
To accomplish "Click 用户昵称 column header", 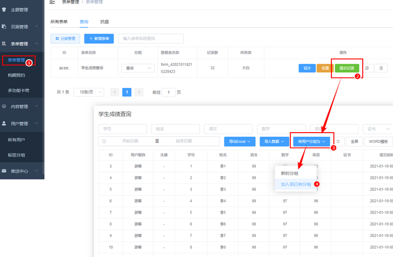I will click(x=138, y=155).
